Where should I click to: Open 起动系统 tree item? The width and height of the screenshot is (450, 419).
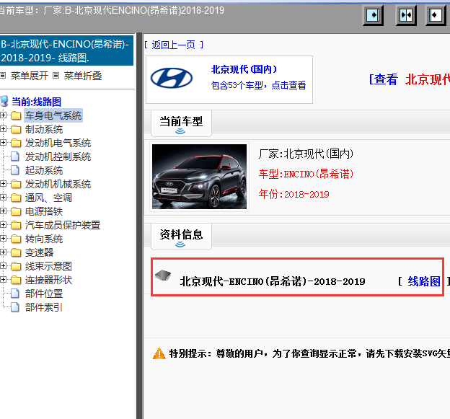pos(43,170)
